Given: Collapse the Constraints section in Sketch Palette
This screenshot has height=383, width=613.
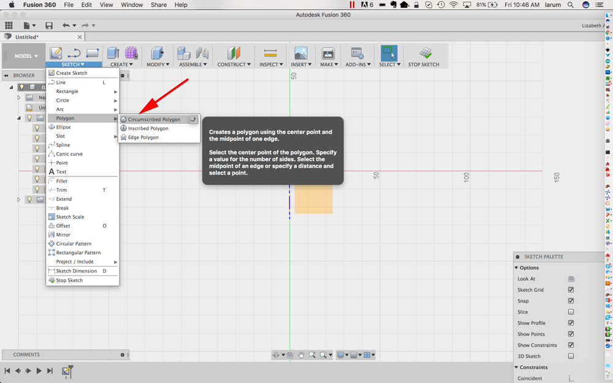Looking at the screenshot, I should pyautogui.click(x=516, y=367).
